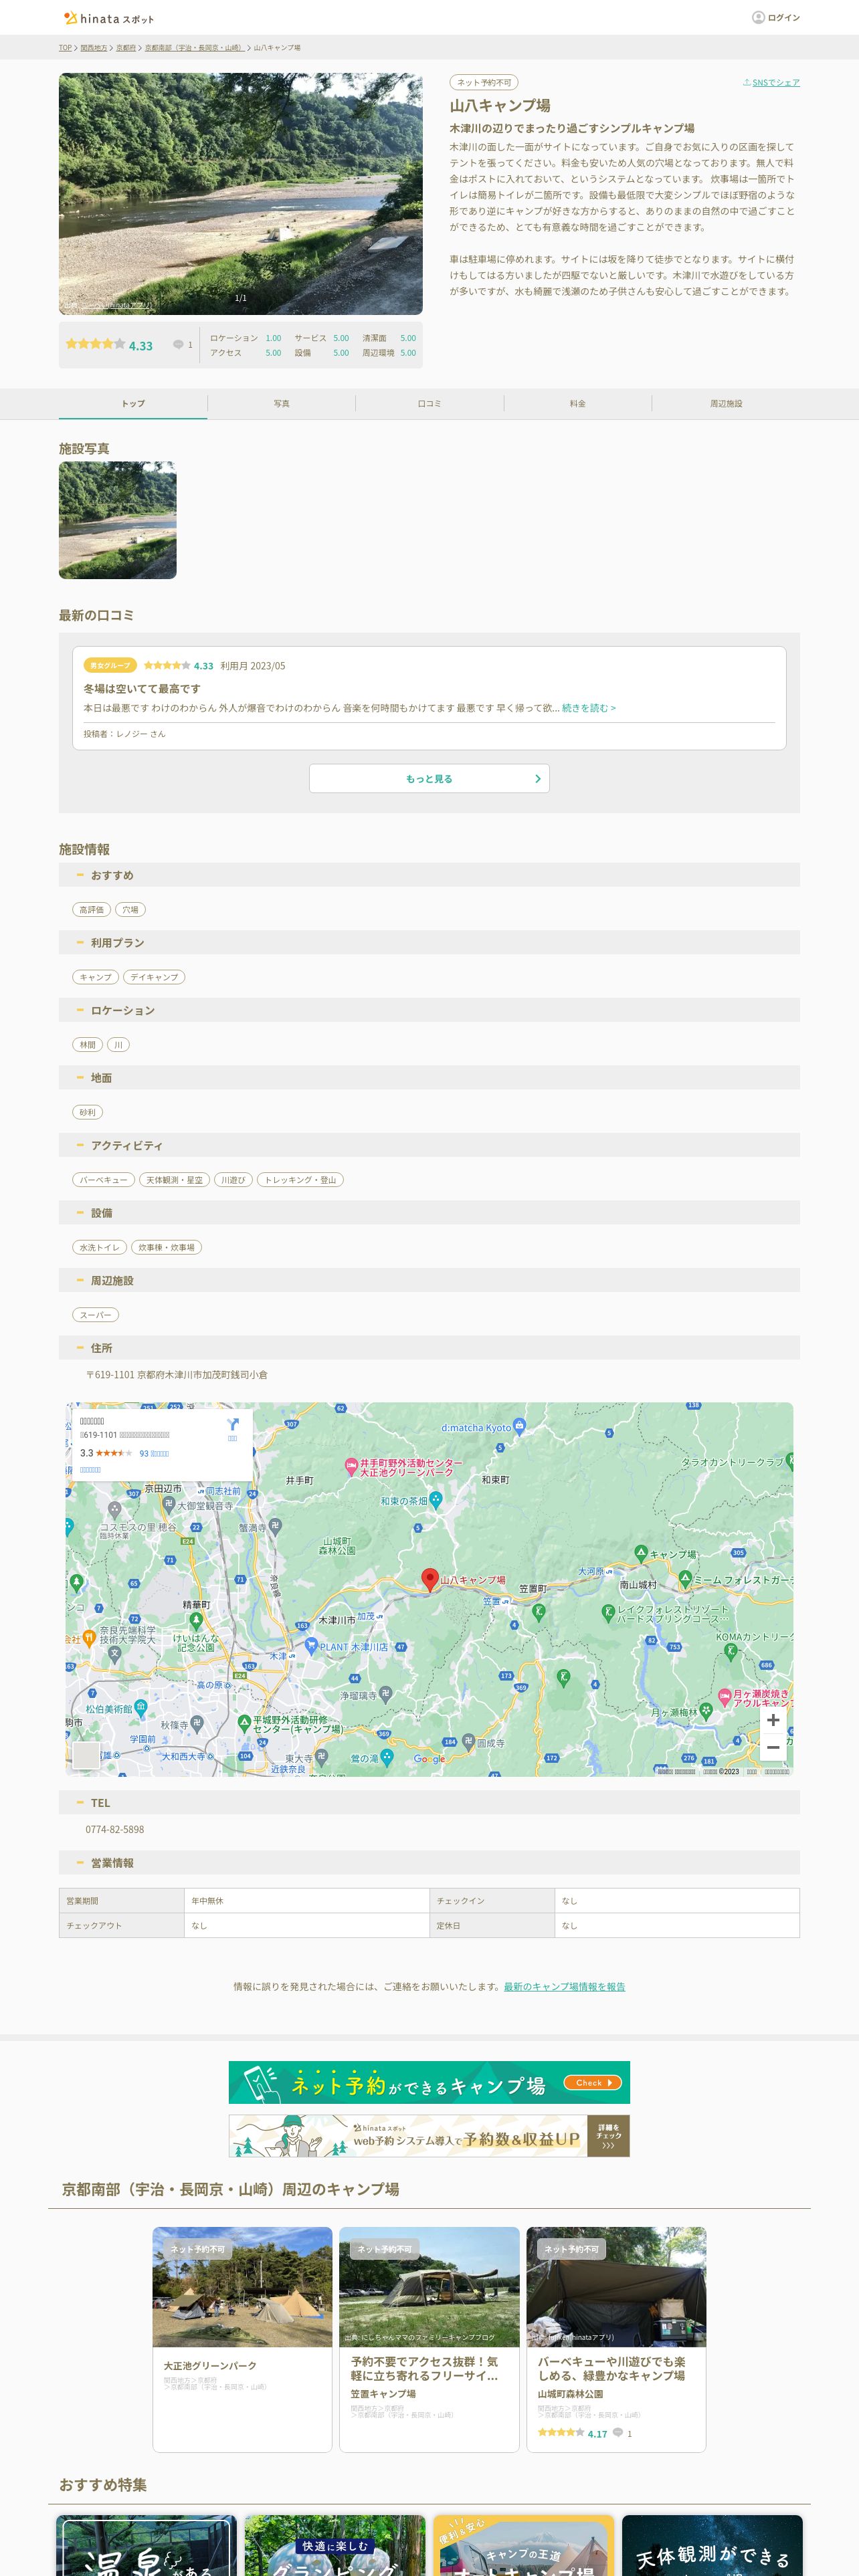Select the 水洗トイレ tag
Viewport: 859px width, 2576px height.
99,1247
